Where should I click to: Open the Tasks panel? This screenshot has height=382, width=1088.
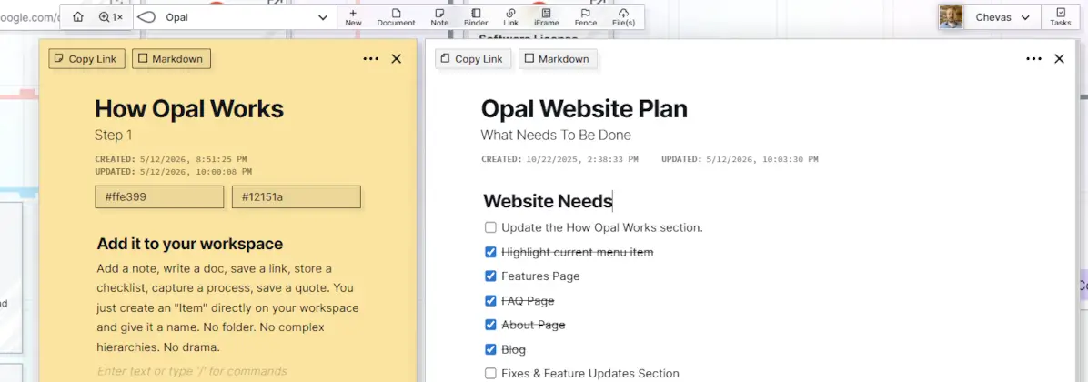tap(1060, 17)
